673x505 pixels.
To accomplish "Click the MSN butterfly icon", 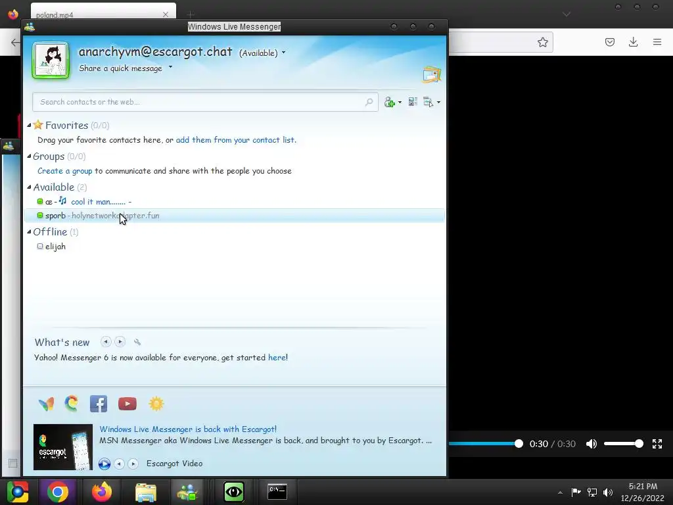I will tap(47, 404).
